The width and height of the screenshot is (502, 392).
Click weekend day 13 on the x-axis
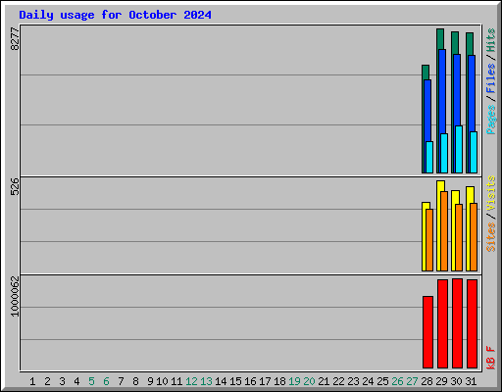pyautogui.click(x=206, y=381)
